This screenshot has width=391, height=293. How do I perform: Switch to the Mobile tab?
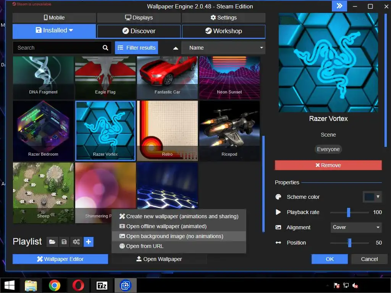tap(54, 18)
